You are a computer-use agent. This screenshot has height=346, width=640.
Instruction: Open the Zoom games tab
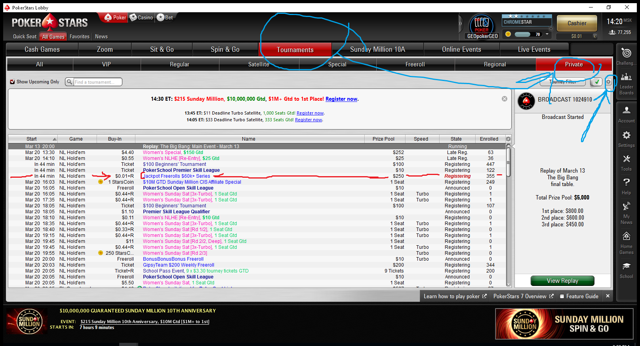pyautogui.click(x=105, y=49)
